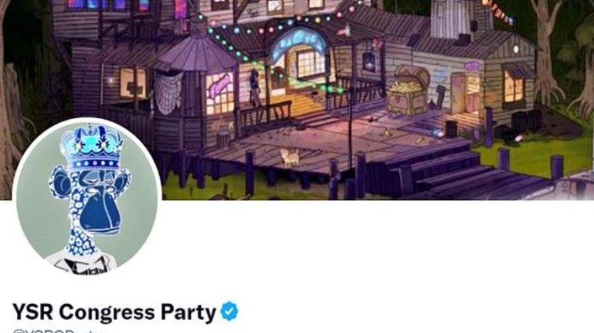Open the swamp clubhouse banner image
This screenshot has height=333, width=594.
coord(297,100)
